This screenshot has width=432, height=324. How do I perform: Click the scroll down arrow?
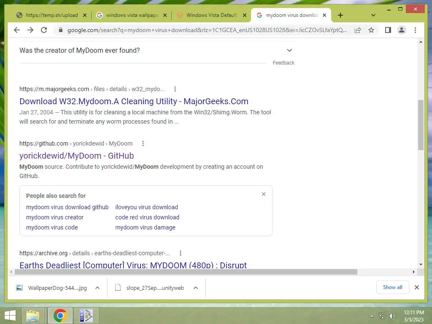pos(421,265)
